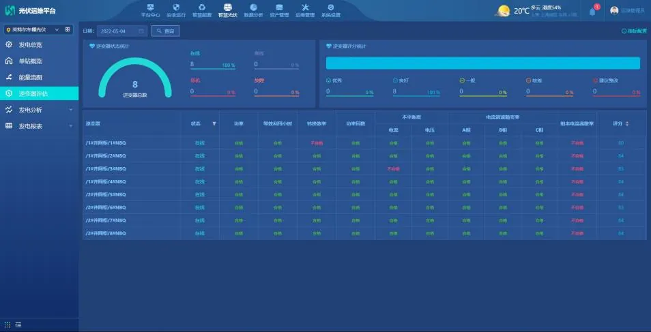Open 平台中心 in the top navigation
Viewport: 651px width, 332px height.
coord(150,10)
